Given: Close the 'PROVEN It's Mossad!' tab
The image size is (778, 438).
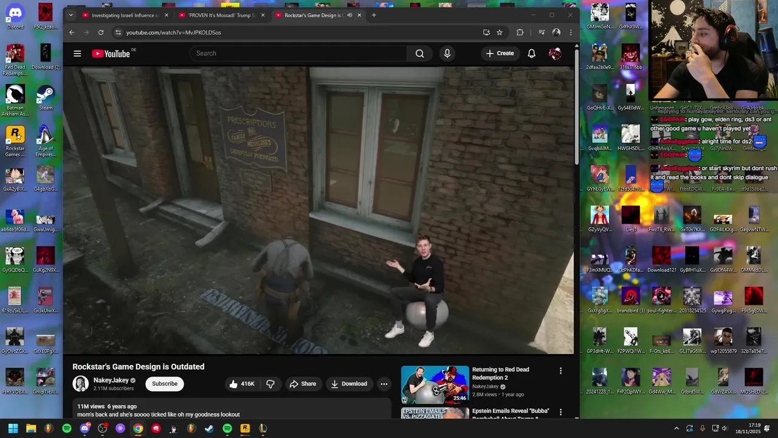Looking at the screenshot, I should [263, 15].
